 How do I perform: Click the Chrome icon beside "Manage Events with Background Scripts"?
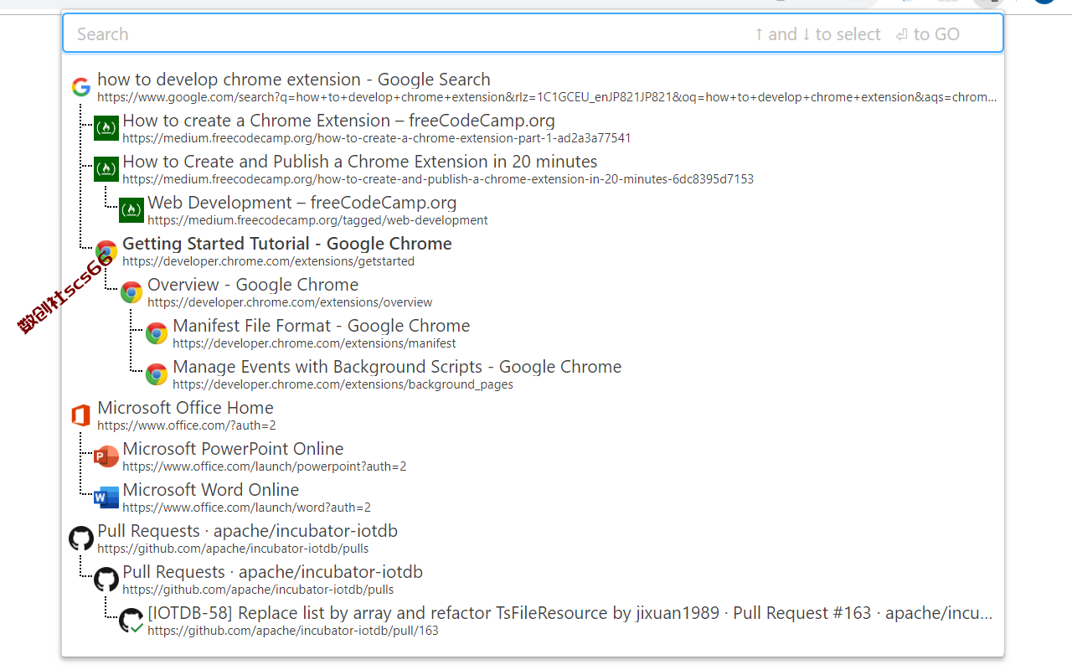[x=157, y=374]
